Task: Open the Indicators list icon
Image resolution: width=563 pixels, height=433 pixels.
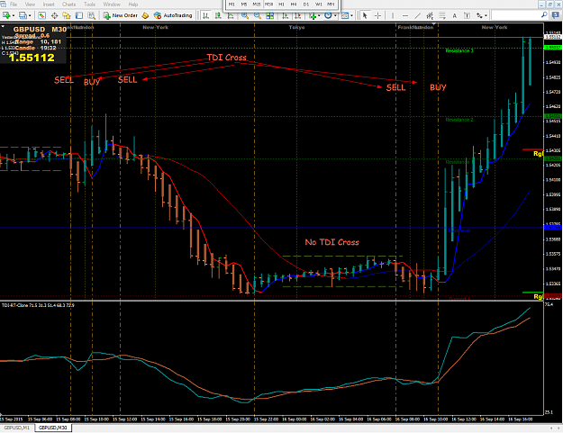Action: pos(313,15)
